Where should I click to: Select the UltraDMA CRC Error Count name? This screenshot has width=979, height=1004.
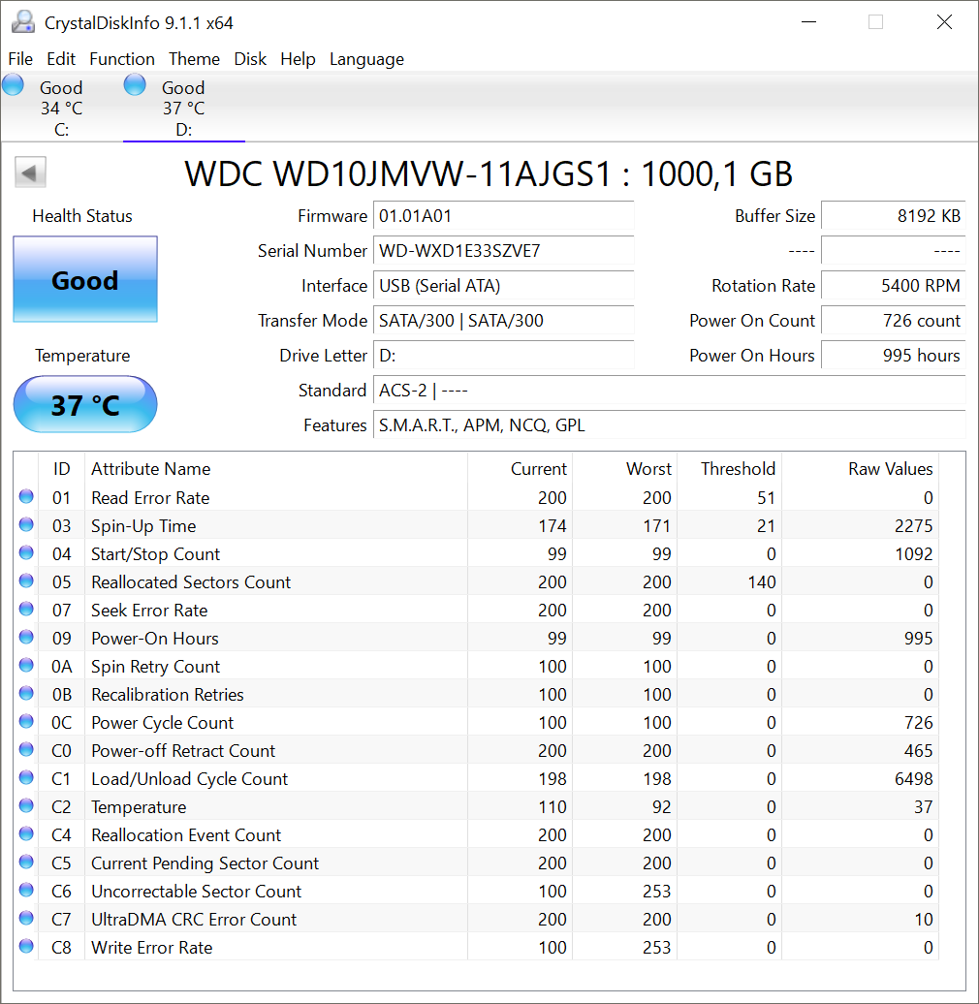(x=194, y=920)
